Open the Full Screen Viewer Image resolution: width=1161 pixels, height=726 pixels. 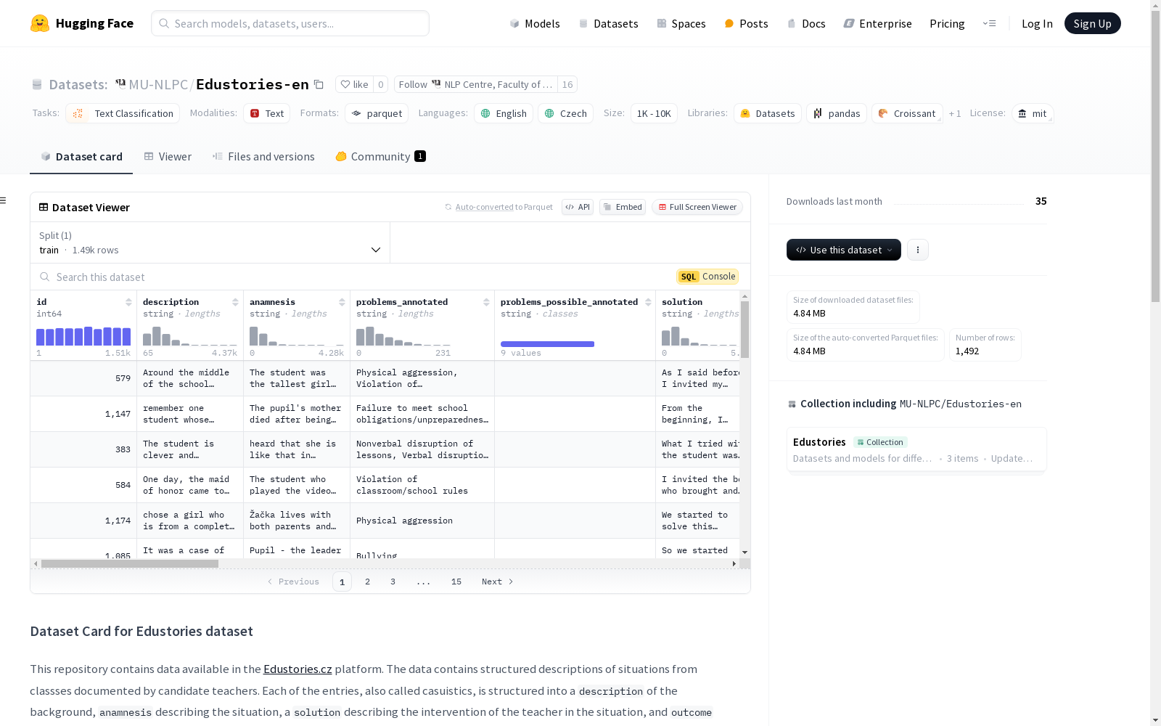pos(697,207)
